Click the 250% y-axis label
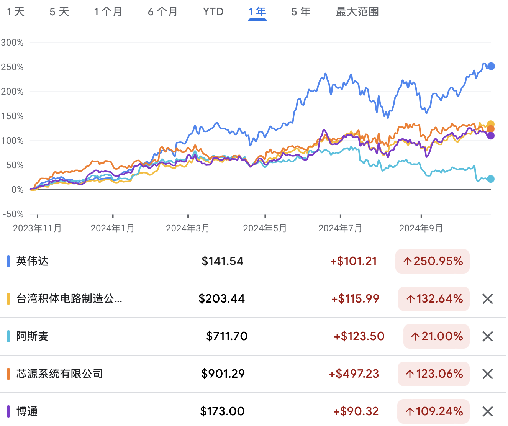This screenshot has height=426, width=508. tap(12, 67)
